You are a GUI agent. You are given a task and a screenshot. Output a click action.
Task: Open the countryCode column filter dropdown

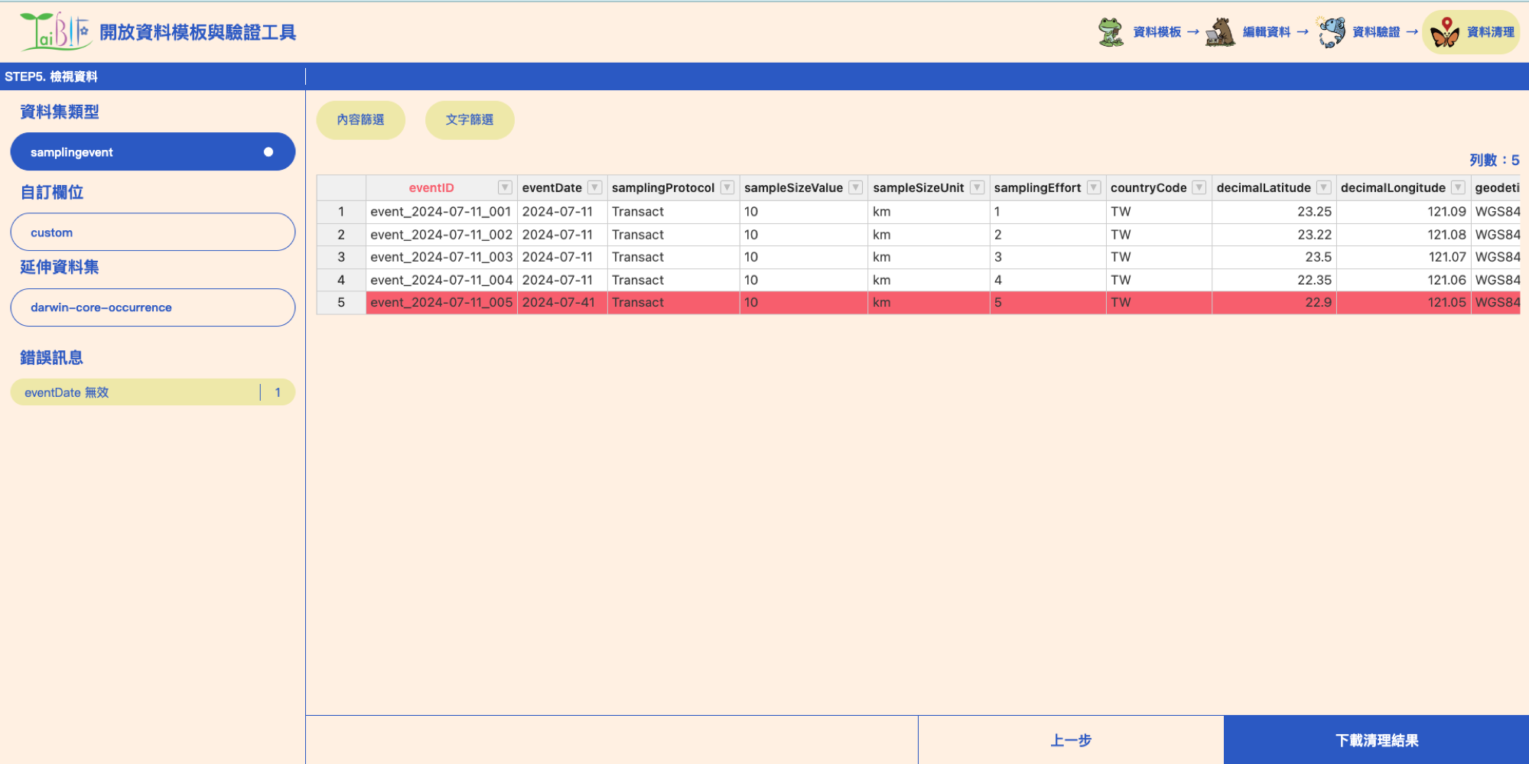(1199, 187)
